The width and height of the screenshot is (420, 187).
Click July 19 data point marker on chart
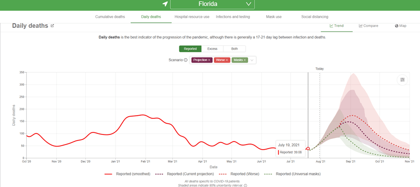(308, 149)
